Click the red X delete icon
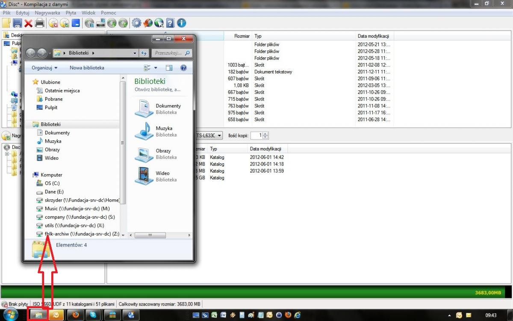Screen dimensions: 513x321 point(29,23)
